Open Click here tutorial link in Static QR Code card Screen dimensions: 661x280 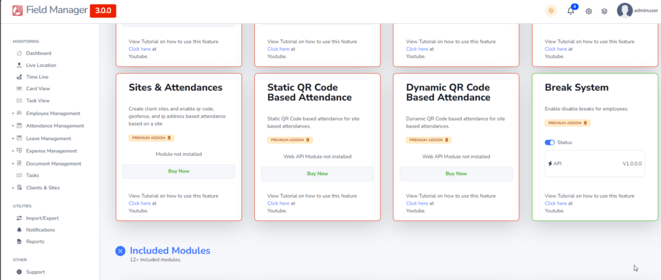(x=278, y=203)
